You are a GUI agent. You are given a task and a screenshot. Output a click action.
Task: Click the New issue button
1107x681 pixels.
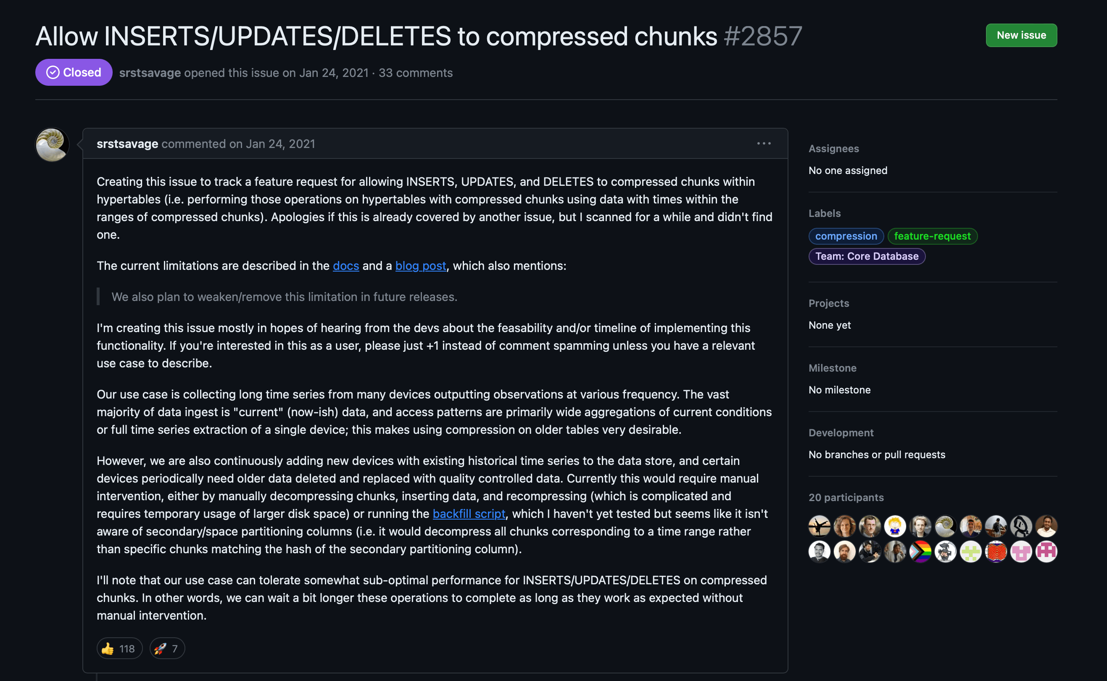point(1021,35)
